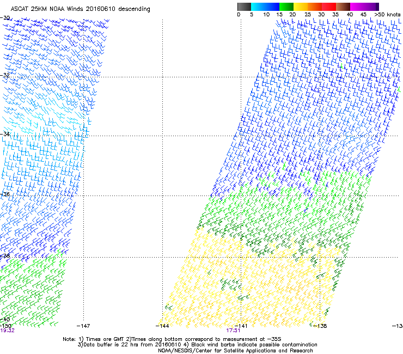Click the cyan 5-10 knots legend segment

pyautogui.click(x=258, y=7)
